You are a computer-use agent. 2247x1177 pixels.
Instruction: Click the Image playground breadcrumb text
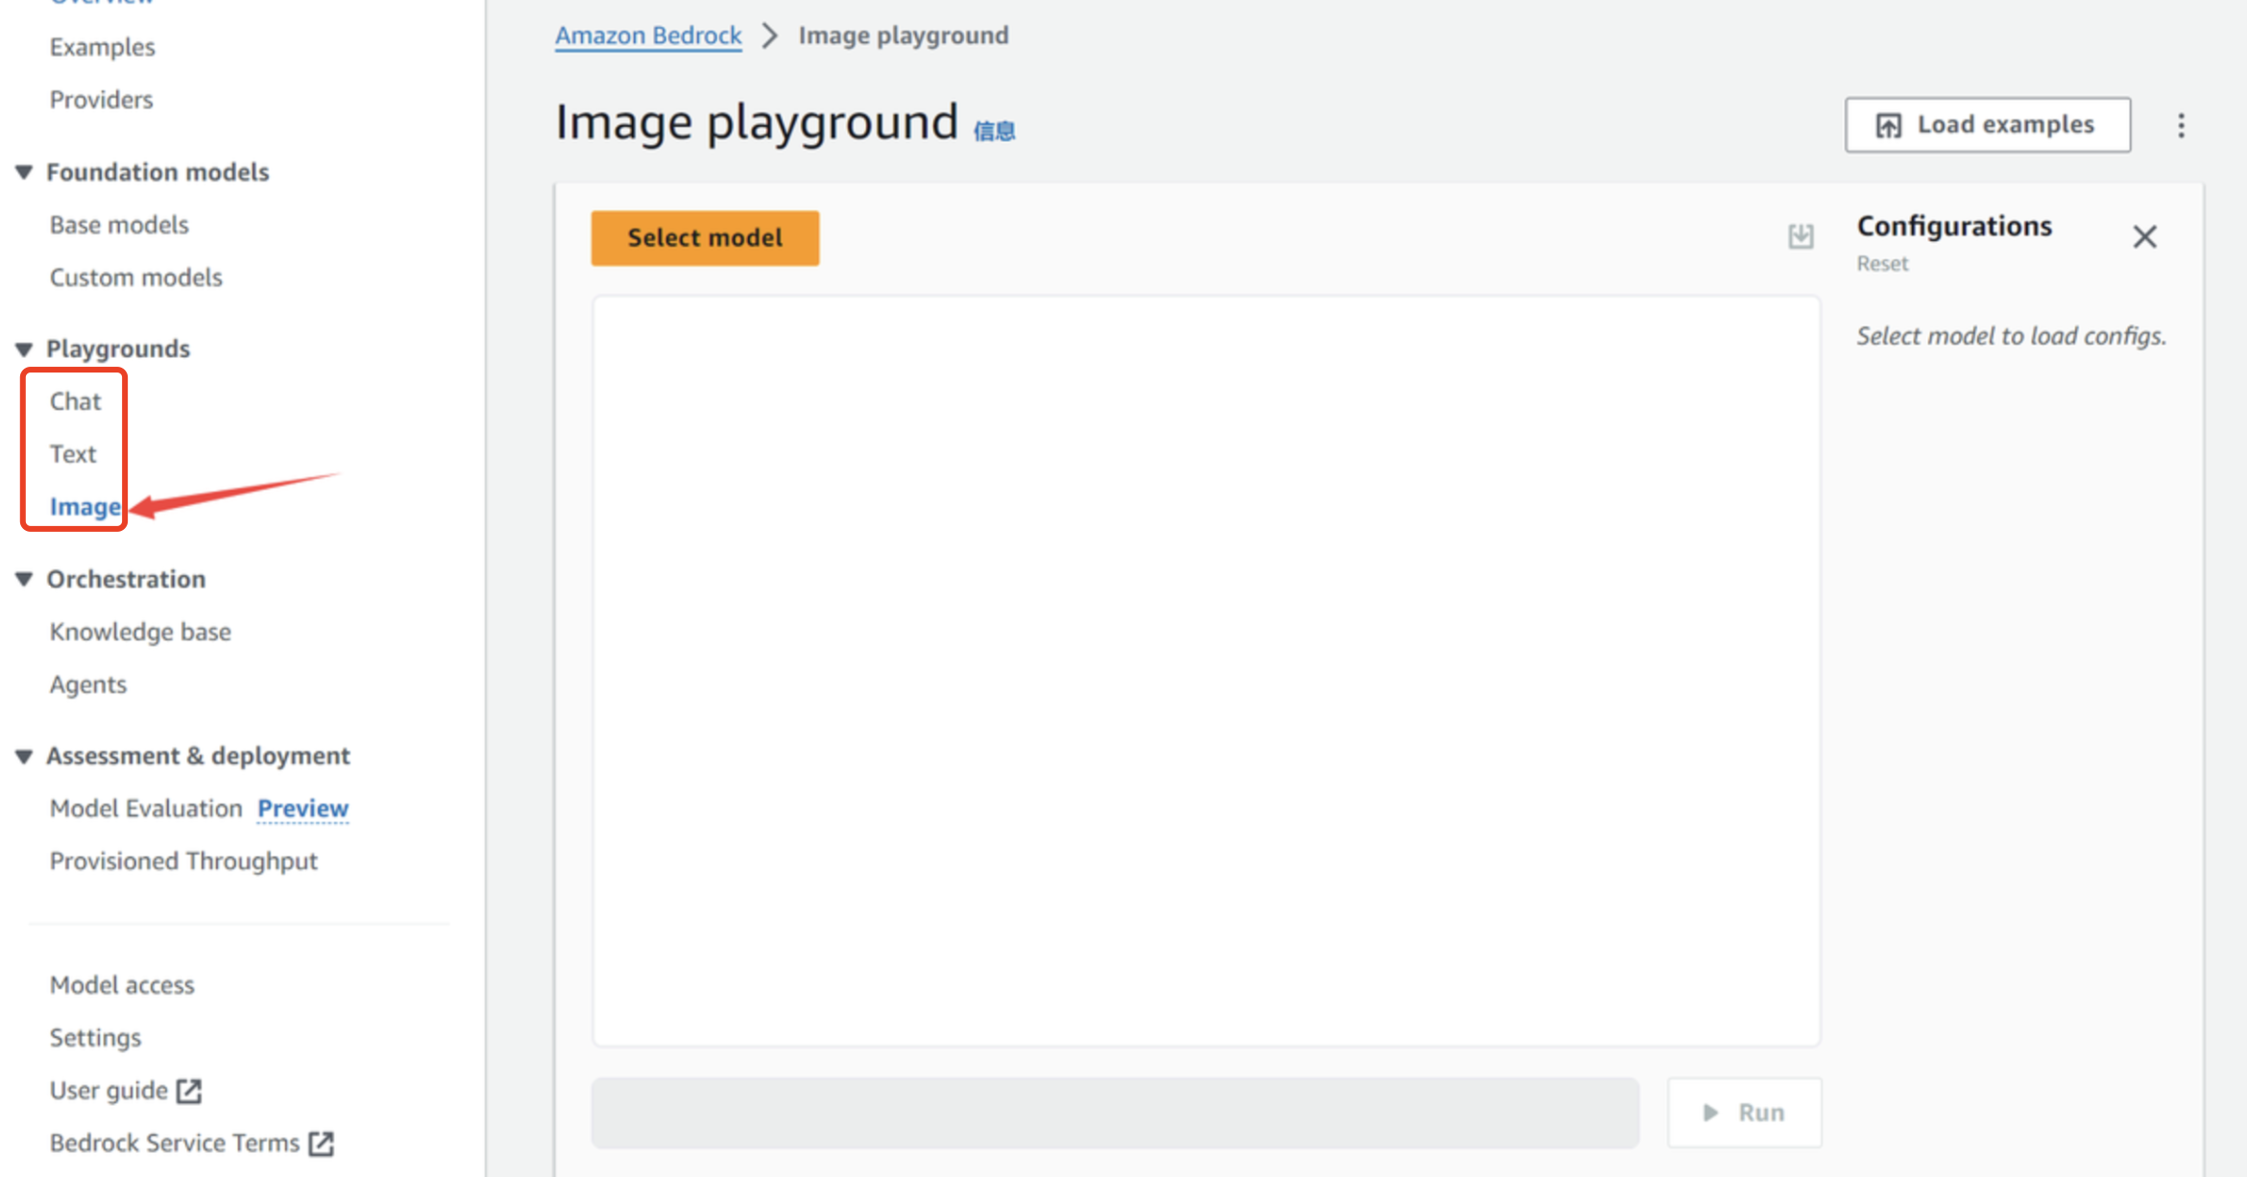click(904, 36)
